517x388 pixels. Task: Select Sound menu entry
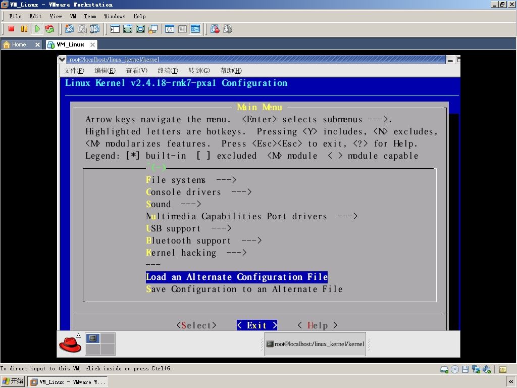coord(174,204)
